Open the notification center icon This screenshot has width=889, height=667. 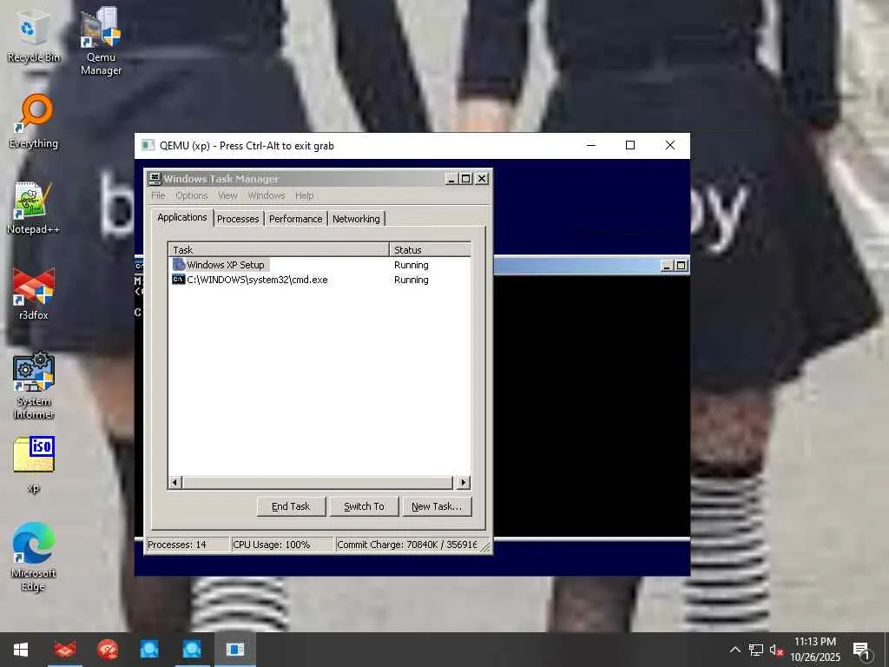862,650
